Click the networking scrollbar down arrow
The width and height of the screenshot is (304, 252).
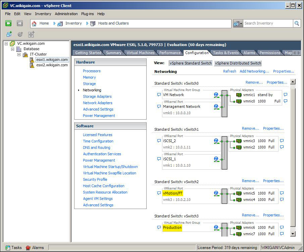pos(293,234)
